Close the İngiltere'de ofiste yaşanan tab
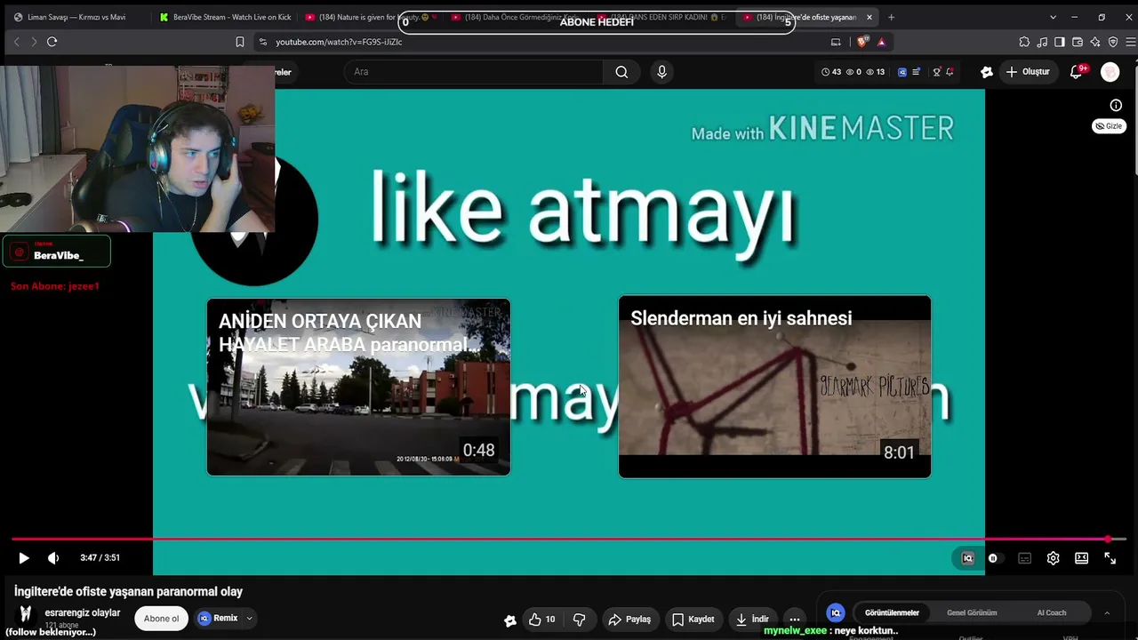Viewport: 1138px width, 640px height. (x=869, y=17)
